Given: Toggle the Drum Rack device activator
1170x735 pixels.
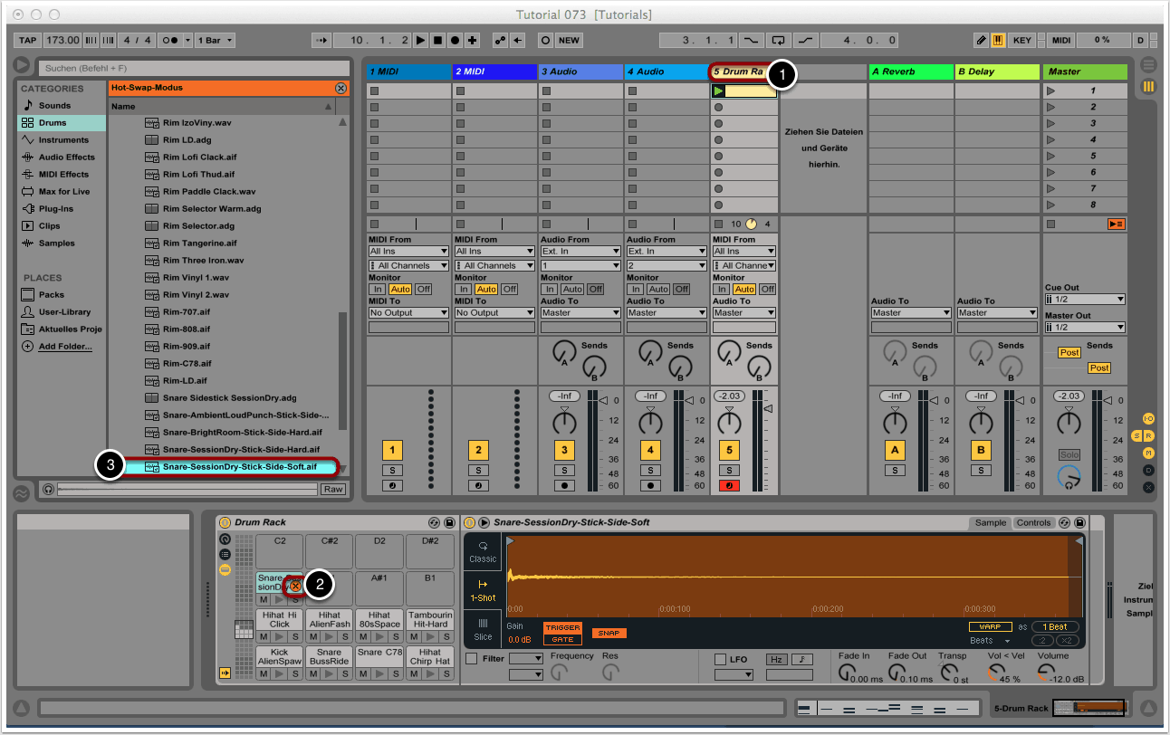Looking at the screenshot, I should coord(225,522).
